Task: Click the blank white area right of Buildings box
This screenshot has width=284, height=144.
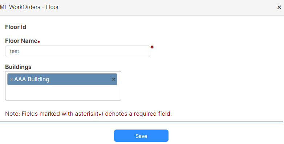Action: click(x=201, y=86)
